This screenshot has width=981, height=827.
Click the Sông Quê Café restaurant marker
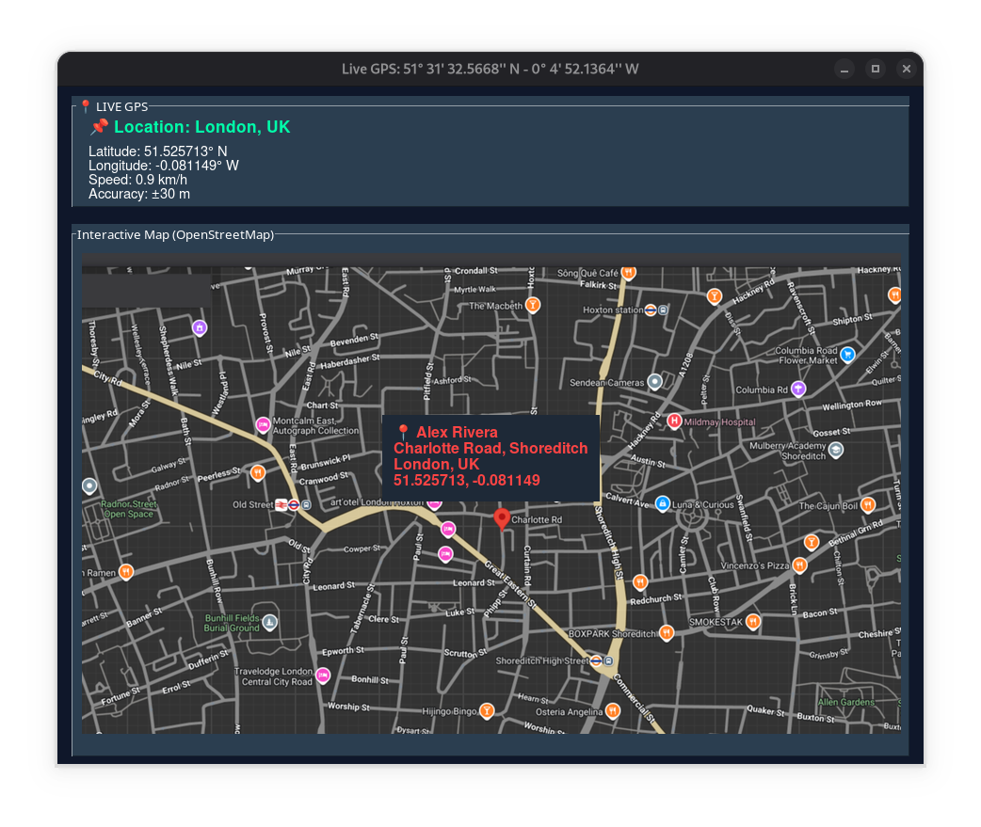pyautogui.click(x=629, y=273)
